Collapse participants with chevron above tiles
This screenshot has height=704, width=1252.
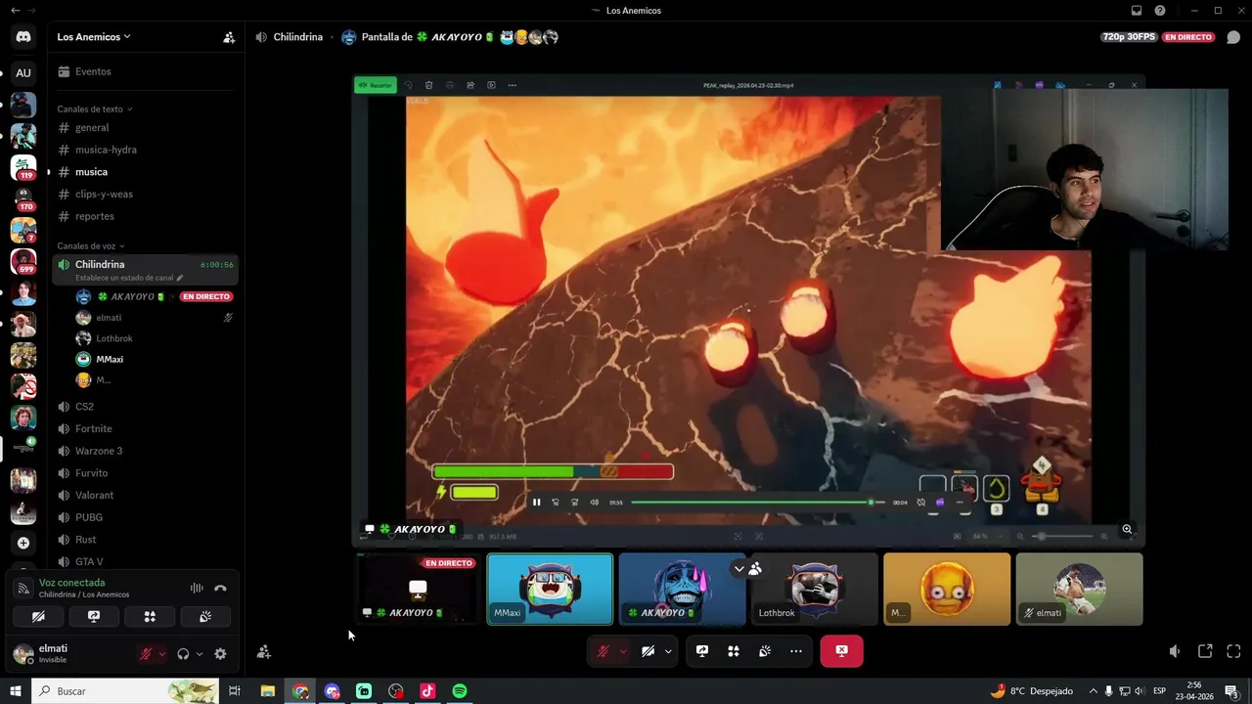pyautogui.click(x=739, y=569)
